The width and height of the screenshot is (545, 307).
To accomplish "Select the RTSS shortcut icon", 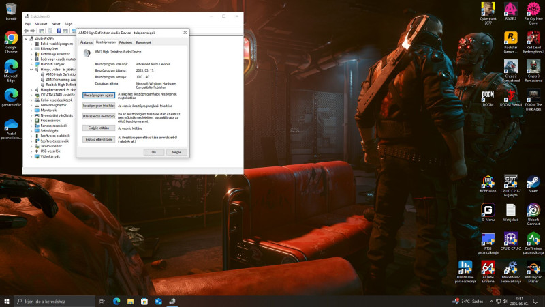I will (488, 244).
